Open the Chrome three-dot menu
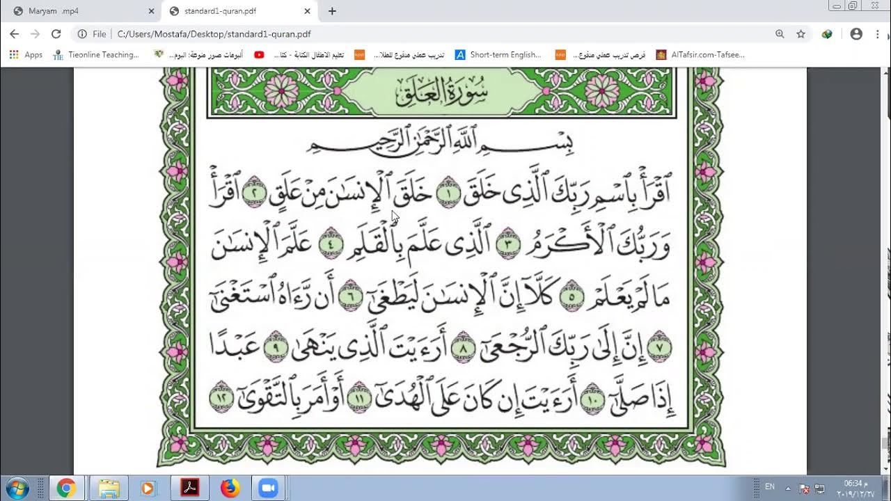The image size is (891, 501). click(877, 33)
